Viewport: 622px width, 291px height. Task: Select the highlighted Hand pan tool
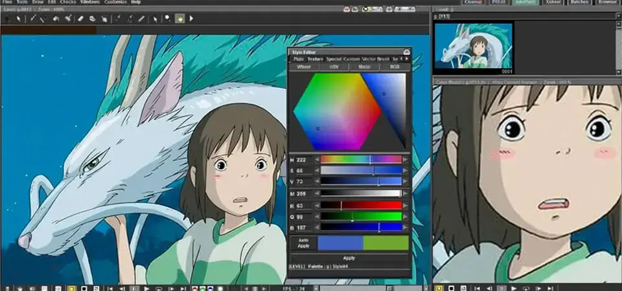click(179, 19)
